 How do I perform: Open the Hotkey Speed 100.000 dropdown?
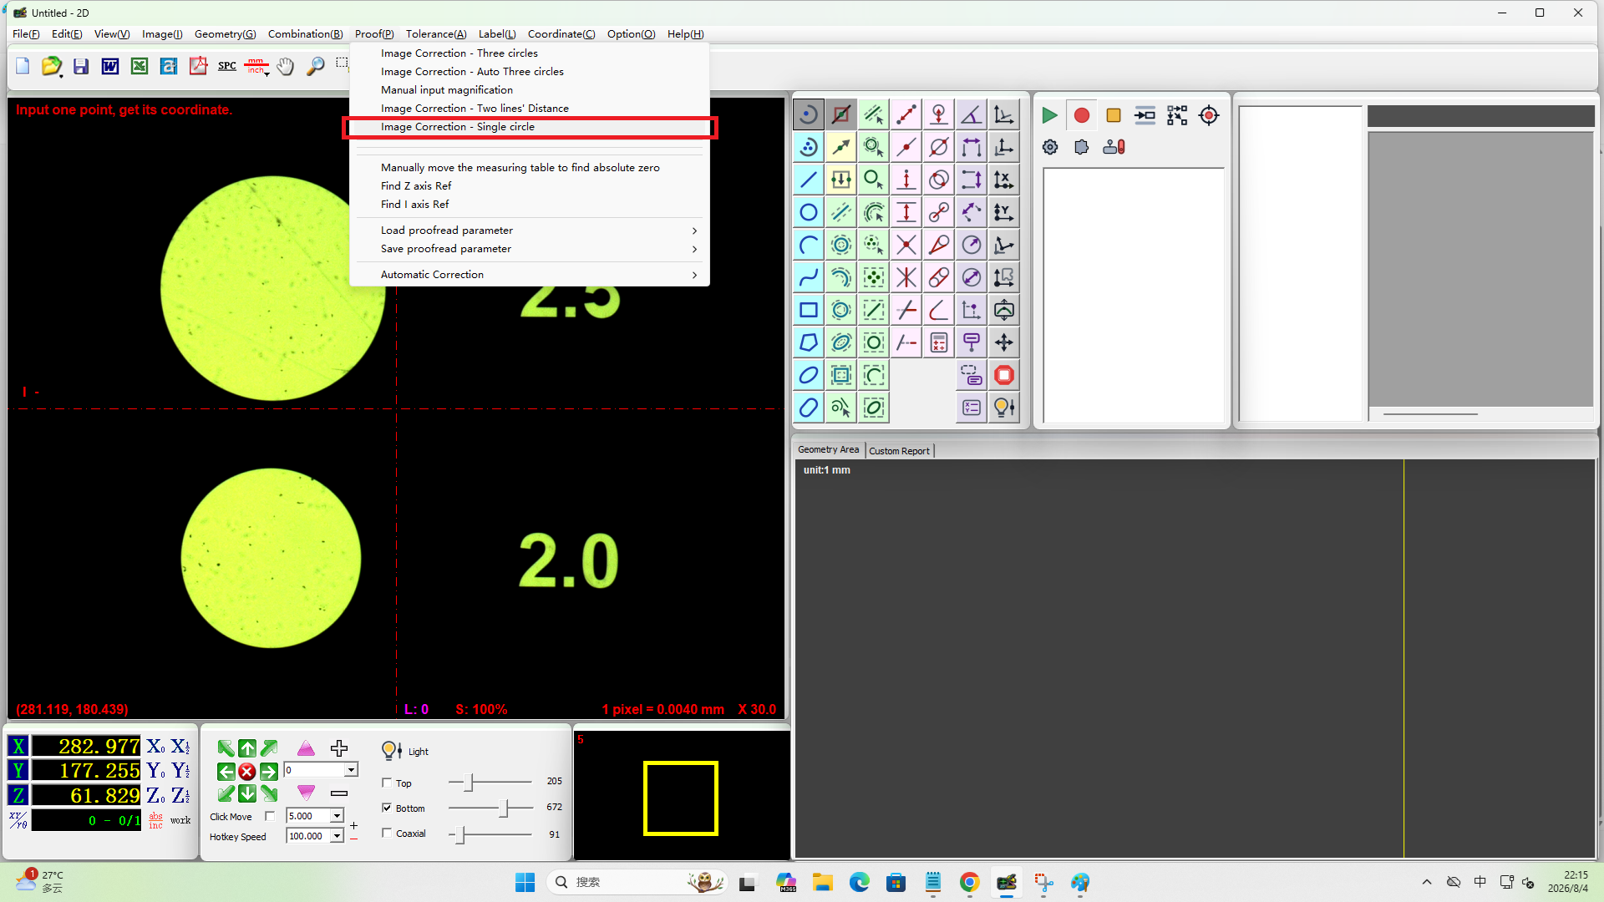(337, 836)
